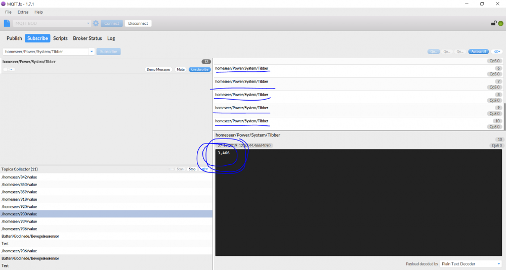Image resolution: width=506 pixels, height=270 pixels.
Task: Click the new connection profile file icon
Action: 7,23
